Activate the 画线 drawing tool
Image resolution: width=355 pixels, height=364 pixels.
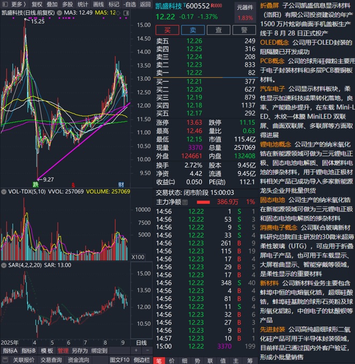99,4
